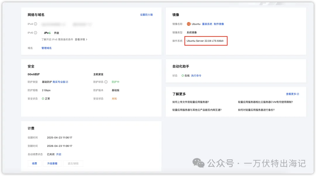The height and width of the screenshot is (176, 316).
Task: Click the expiry time 2026-04-23 11:06:17
Action: (59, 146)
